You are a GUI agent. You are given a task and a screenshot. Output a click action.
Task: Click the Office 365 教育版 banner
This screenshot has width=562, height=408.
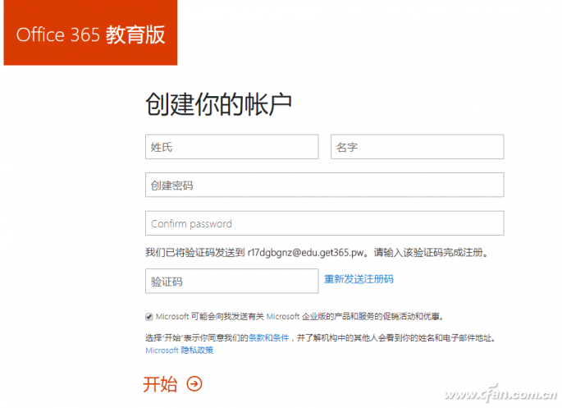click(x=91, y=33)
